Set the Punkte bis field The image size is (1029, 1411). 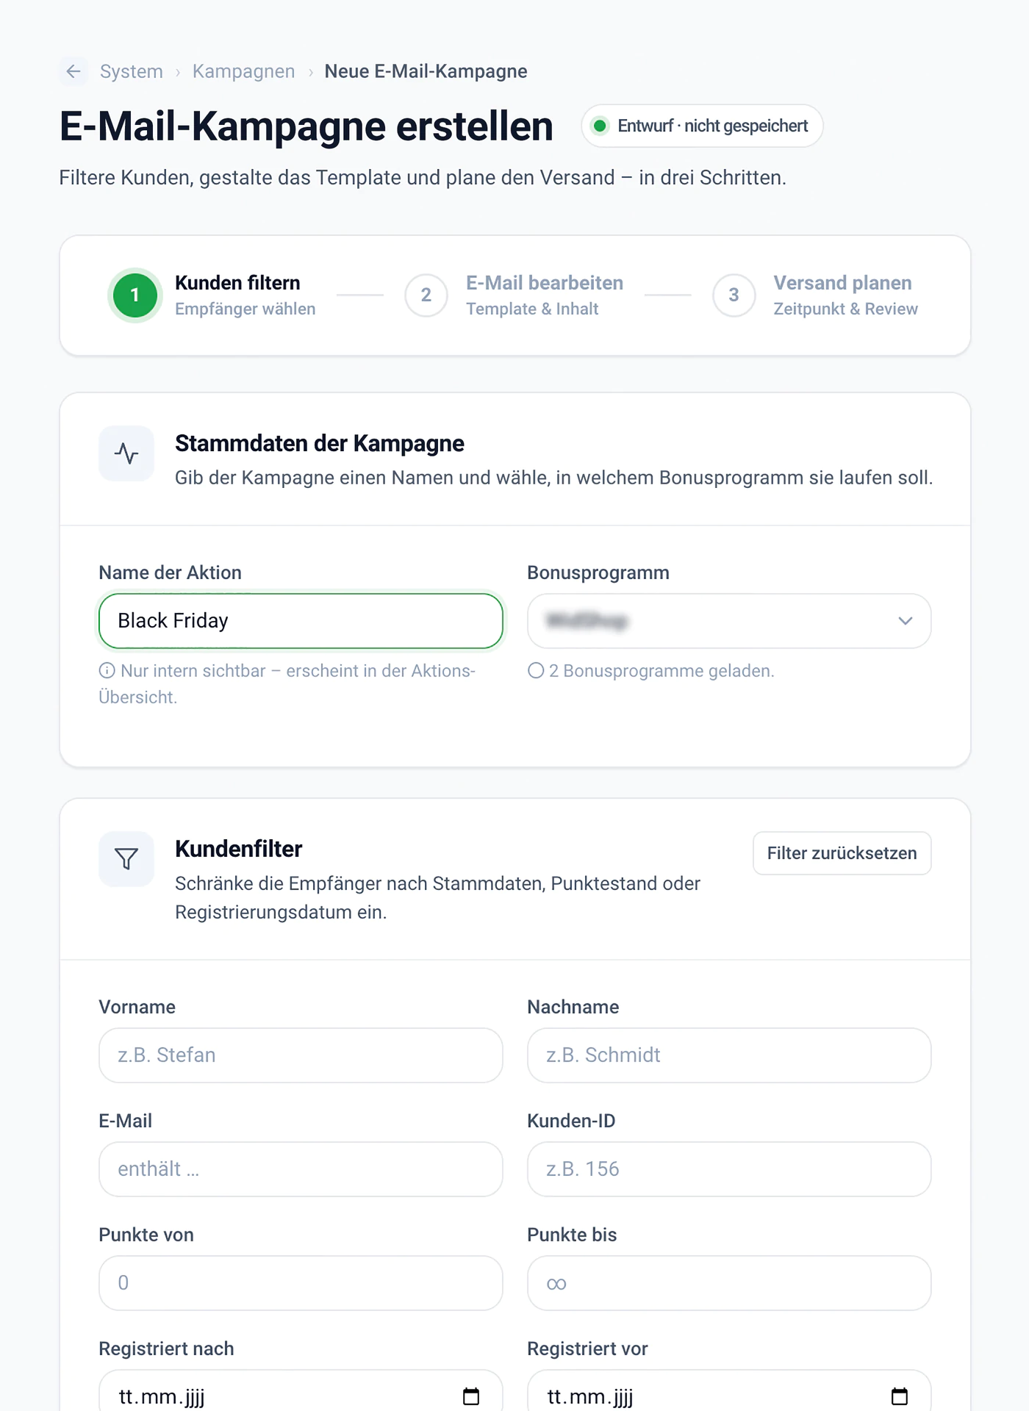[729, 1283]
